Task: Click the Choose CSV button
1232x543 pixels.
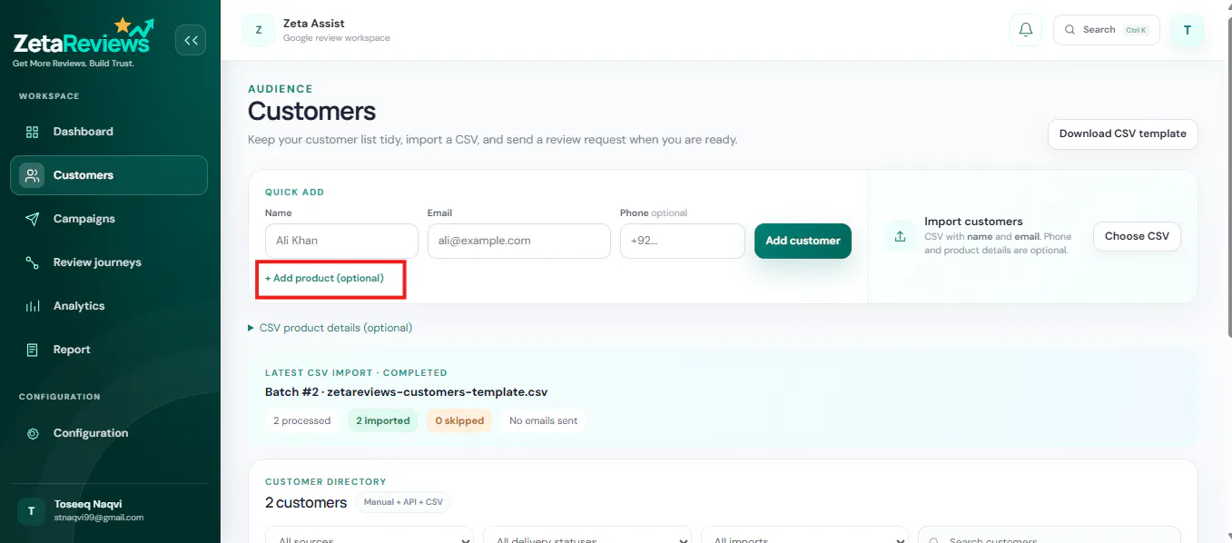Action: tap(1137, 236)
